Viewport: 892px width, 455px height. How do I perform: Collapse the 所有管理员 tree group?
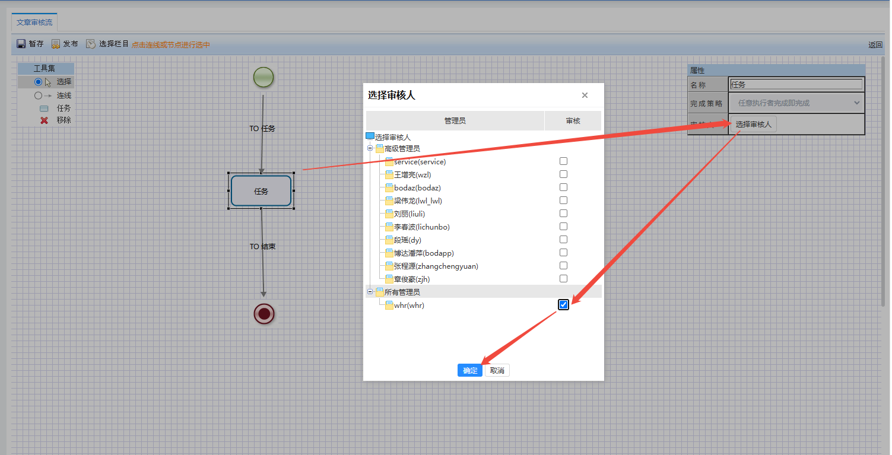[370, 292]
